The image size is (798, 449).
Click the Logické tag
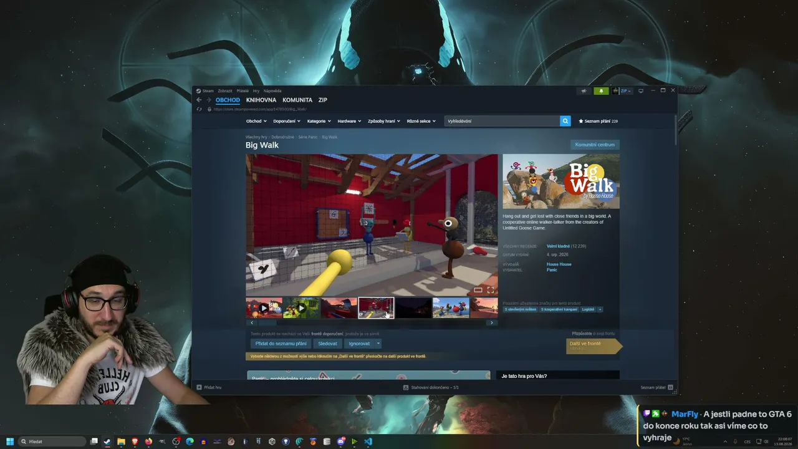[x=588, y=309]
